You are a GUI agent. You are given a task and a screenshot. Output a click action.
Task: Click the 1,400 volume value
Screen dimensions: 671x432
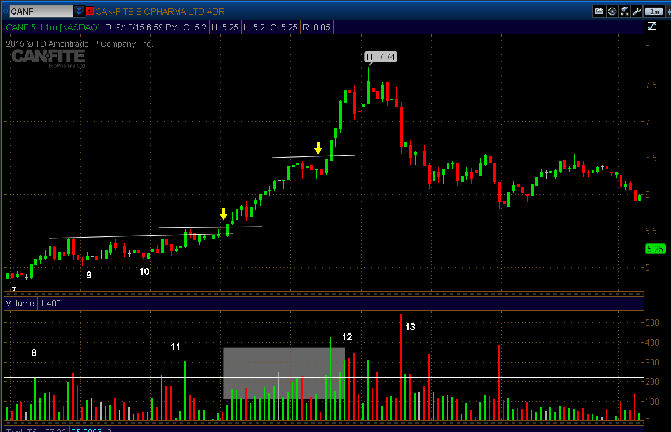[50, 304]
